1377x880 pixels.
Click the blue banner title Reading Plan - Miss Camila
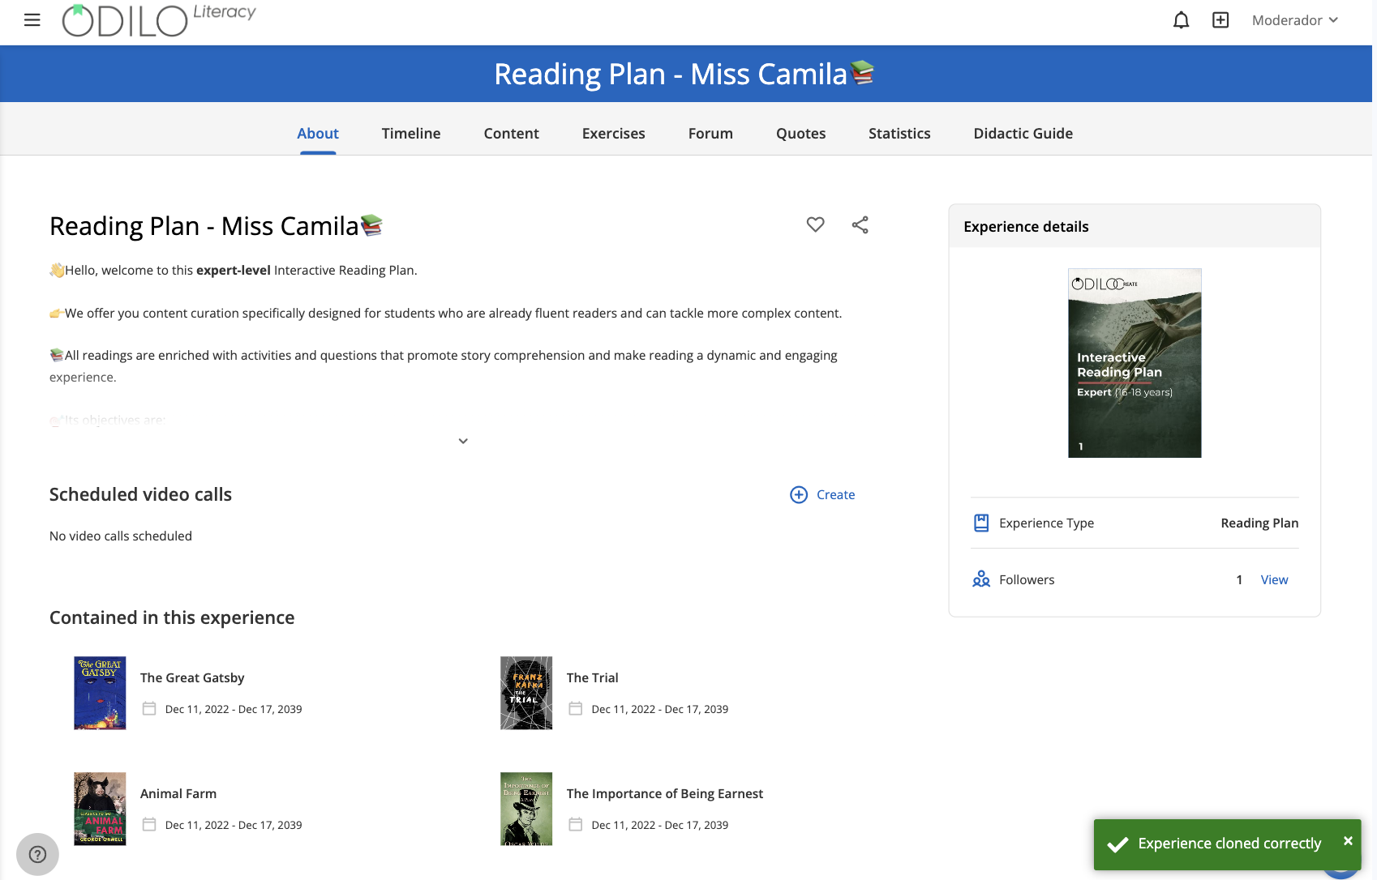tap(684, 74)
